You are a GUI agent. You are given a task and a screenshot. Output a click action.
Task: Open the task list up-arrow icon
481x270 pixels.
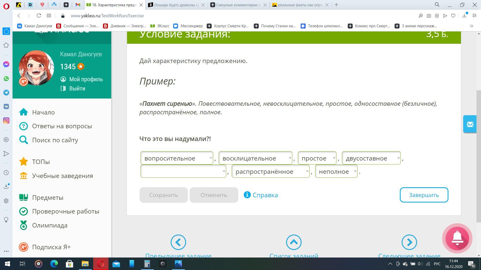pyautogui.click(x=294, y=242)
